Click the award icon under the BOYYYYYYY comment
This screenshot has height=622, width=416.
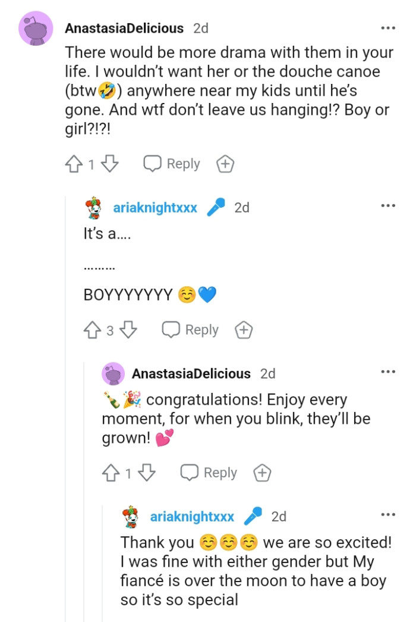(x=244, y=329)
